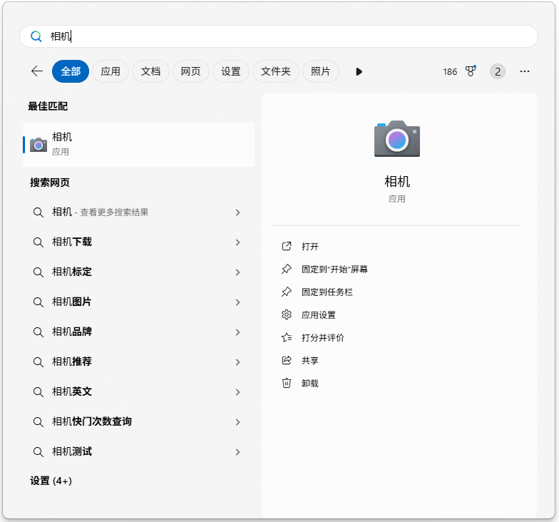Screen dimensions: 559x522
Task: Switch to the 照片 filter tab
Action: pyautogui.click(x=321, y=71)
